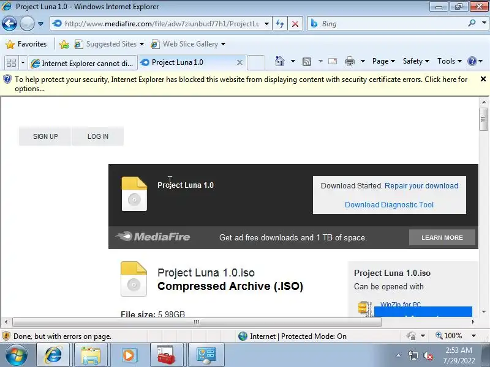This screenshot has height=367, width=490.
Task: Click the Read Mail icon
Action: (333, 61)
